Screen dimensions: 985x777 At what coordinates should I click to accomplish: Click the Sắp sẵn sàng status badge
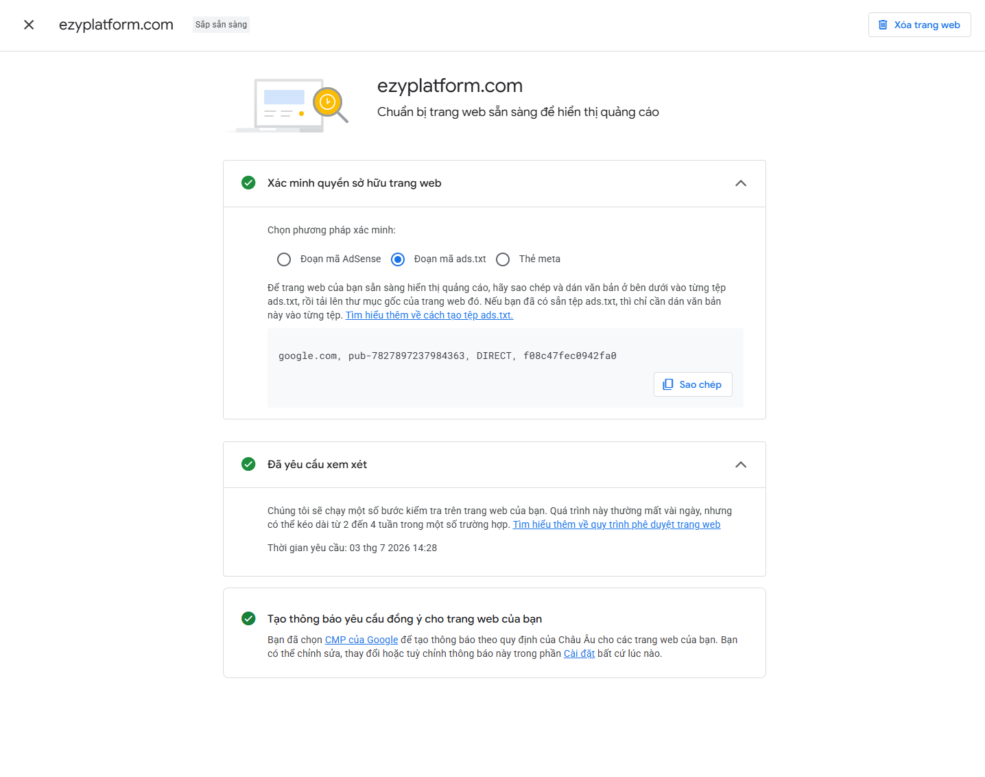click(221, 25)
